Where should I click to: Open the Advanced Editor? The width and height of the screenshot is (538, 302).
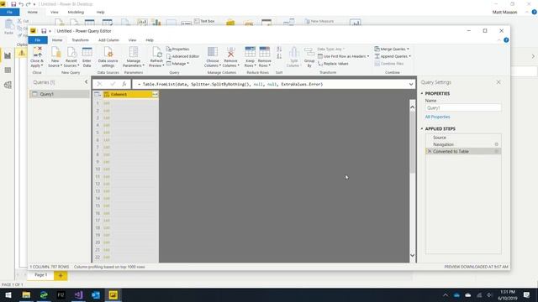pos(182,56)
